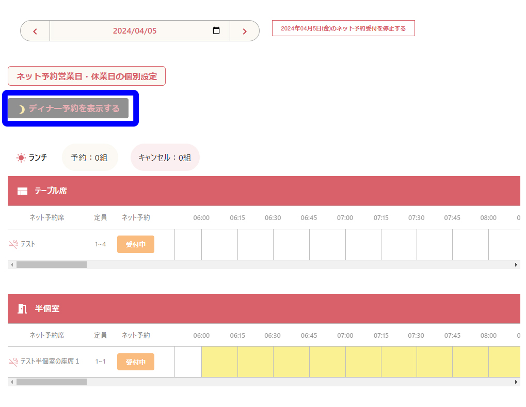The height and width of the screenshot is (407, 526).
Task: Go to next day with right chevron
Action: click(x=245, y=31)
